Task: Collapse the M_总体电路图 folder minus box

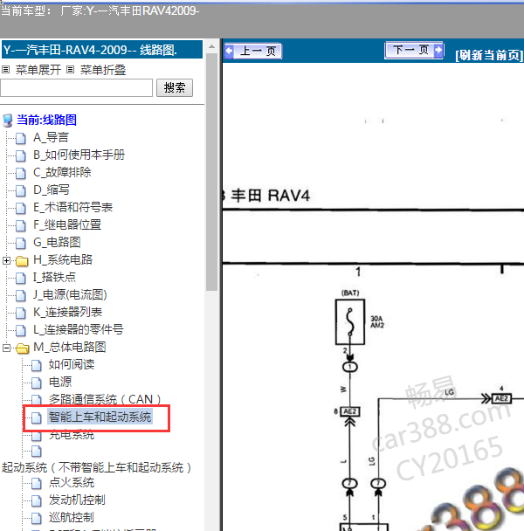Action: pyautogui.click(x=6, y=348)
